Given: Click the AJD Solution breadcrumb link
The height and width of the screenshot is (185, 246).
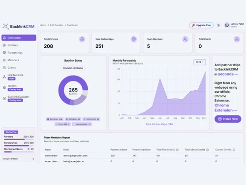Looking at the screenshot, I should click(x=57, y=25).
